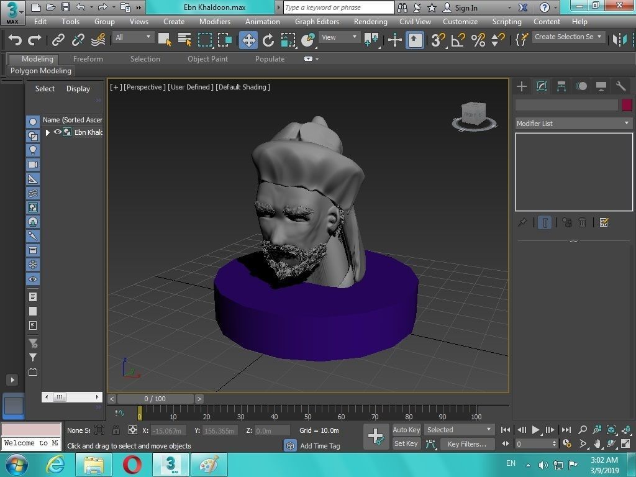Viewport: 636px width, 477px height.
Task: Toggle the Spinner Snap button
Action: 497,40
